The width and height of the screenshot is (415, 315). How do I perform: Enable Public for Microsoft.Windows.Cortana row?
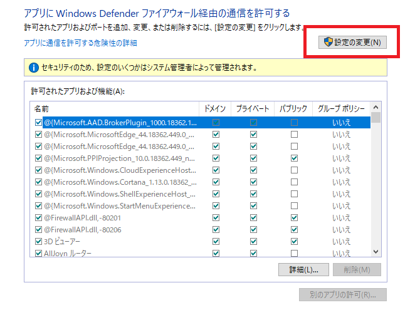(x=294, y=182)
